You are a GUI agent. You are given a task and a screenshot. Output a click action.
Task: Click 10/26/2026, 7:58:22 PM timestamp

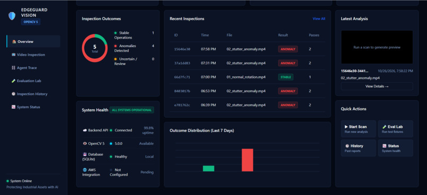click(395, 71)
